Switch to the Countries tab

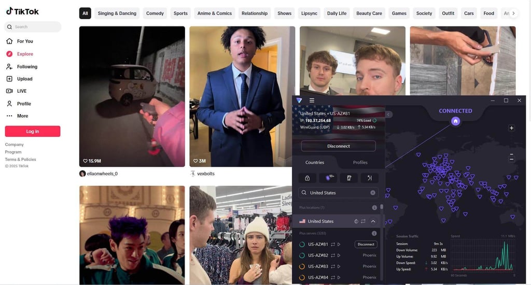[x=315, y=163]
